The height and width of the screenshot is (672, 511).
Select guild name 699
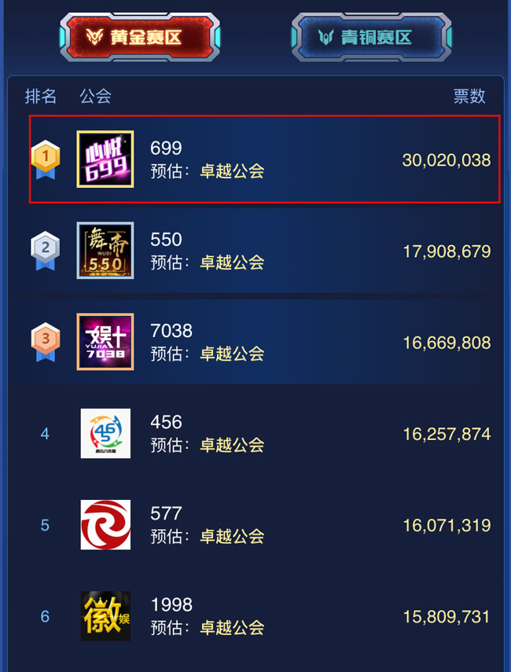[166, 149]
